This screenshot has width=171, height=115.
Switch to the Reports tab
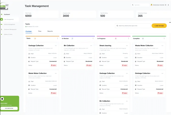point(50,31)
